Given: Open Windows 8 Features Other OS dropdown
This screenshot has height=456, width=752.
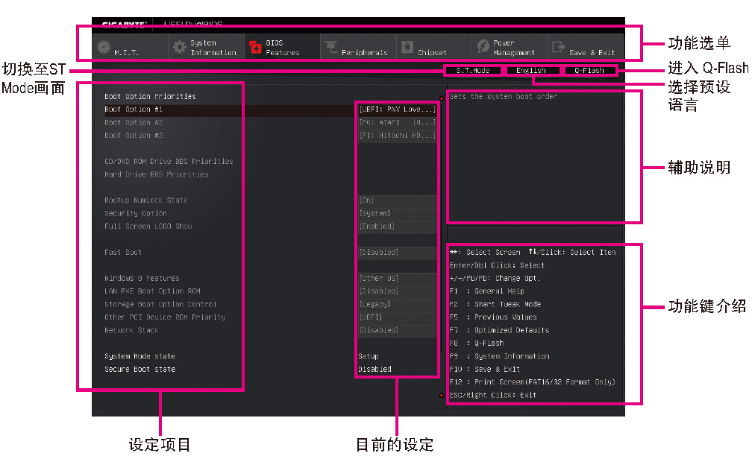Looking at the screenshot, I should click(x=397, y=279).
